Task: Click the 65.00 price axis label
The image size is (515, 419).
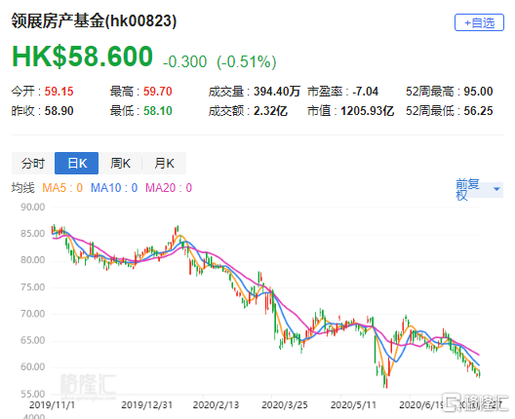Action: 32,340
